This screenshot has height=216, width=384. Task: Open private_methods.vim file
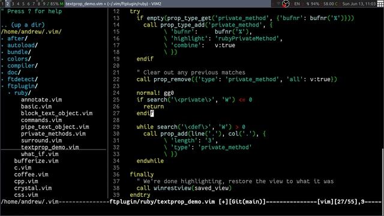click(x=53, y=134)
